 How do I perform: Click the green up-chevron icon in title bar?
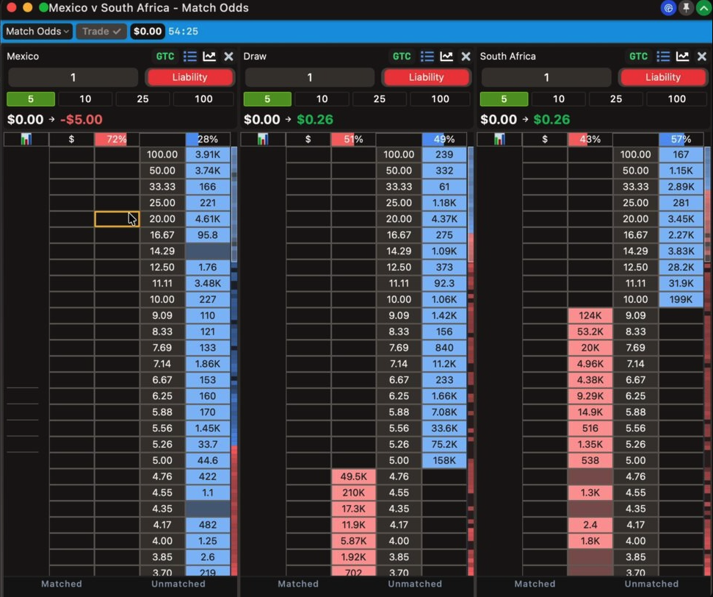pyautogui.click(x=703, y=8)
